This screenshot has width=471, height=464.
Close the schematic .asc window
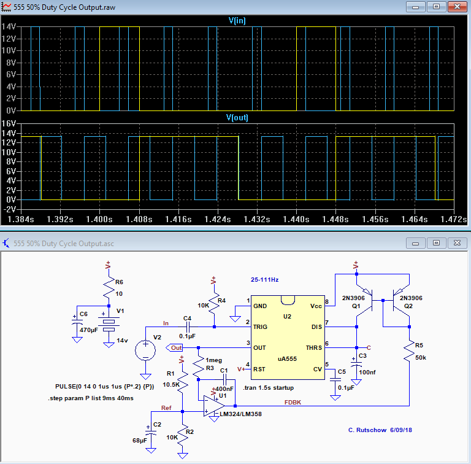457,243
